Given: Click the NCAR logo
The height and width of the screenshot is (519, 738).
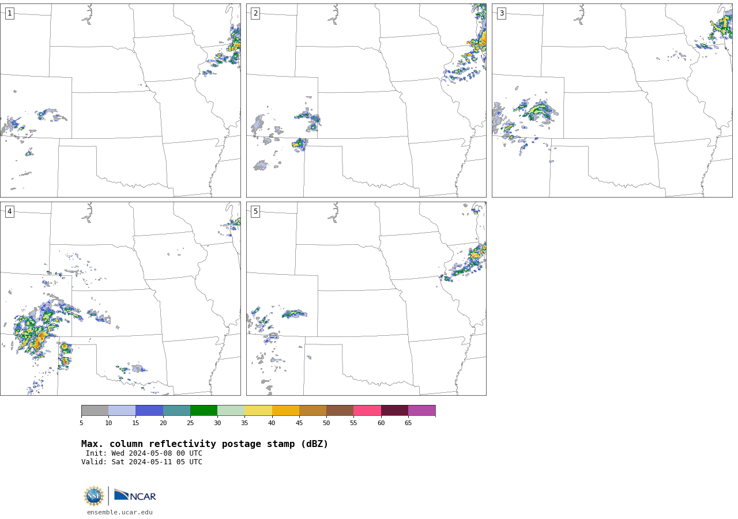Looking at the screenshot, I should (x=135, y=495).
